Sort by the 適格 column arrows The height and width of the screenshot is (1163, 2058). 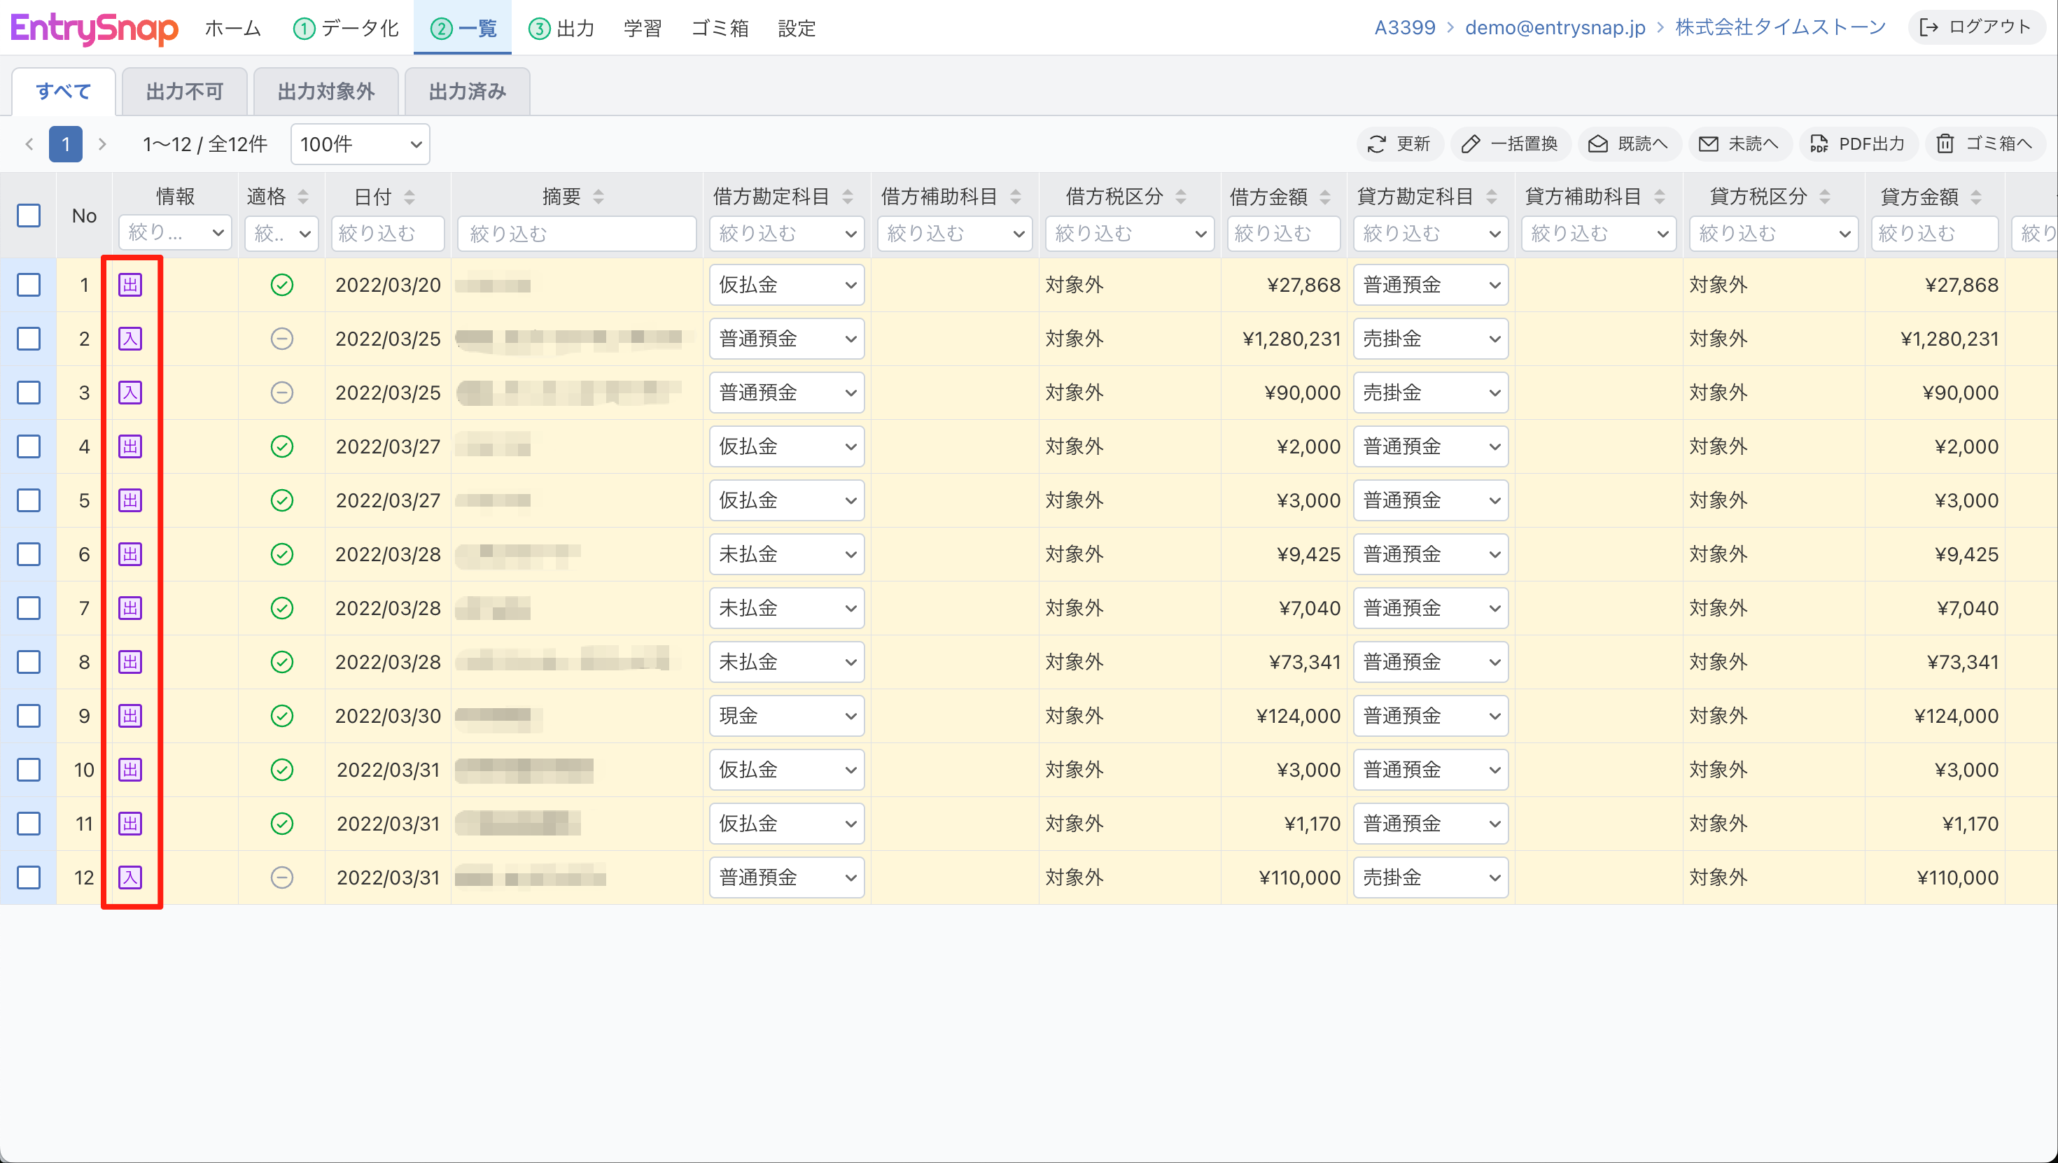304,197
